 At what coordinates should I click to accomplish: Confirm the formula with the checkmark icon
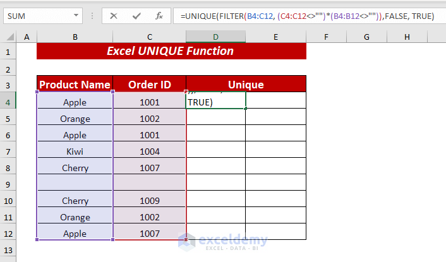pyautogui.click(x=136, y=16)
